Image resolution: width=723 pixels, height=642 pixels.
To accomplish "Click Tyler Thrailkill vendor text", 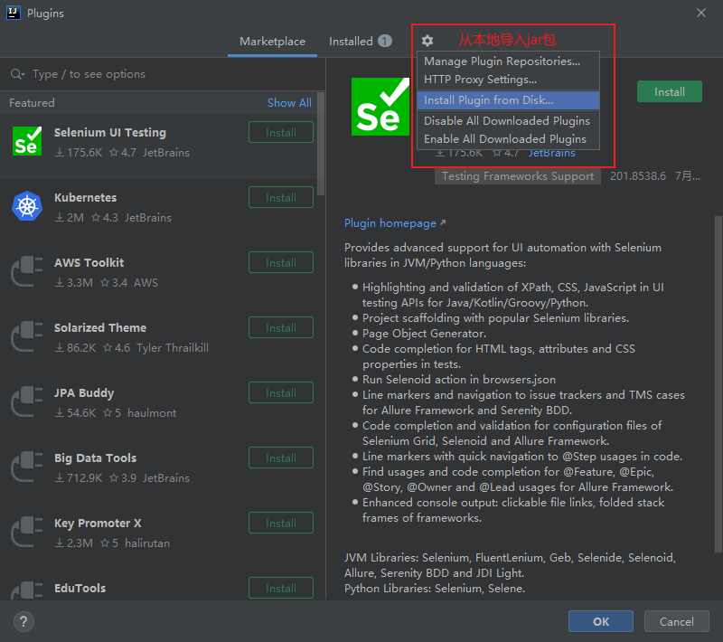I will click(173, 348).
